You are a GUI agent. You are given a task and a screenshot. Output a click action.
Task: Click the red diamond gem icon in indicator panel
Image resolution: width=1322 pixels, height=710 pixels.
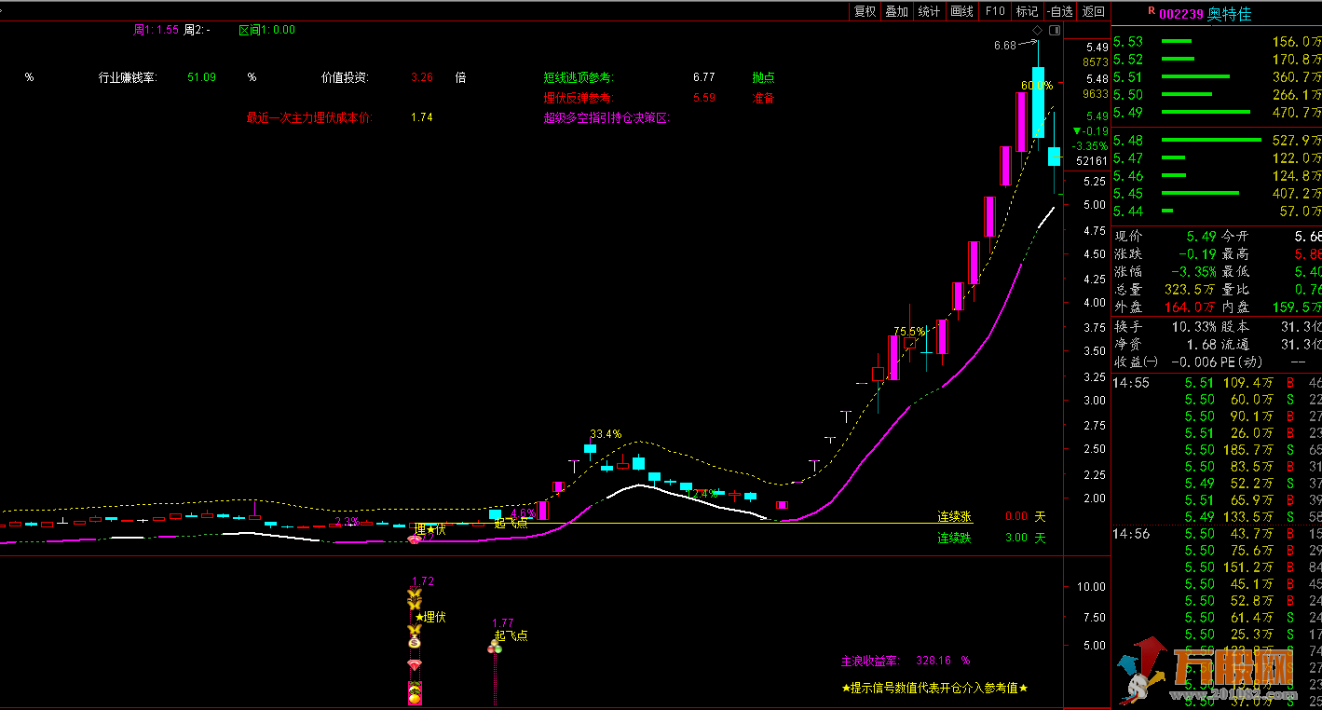415,665
